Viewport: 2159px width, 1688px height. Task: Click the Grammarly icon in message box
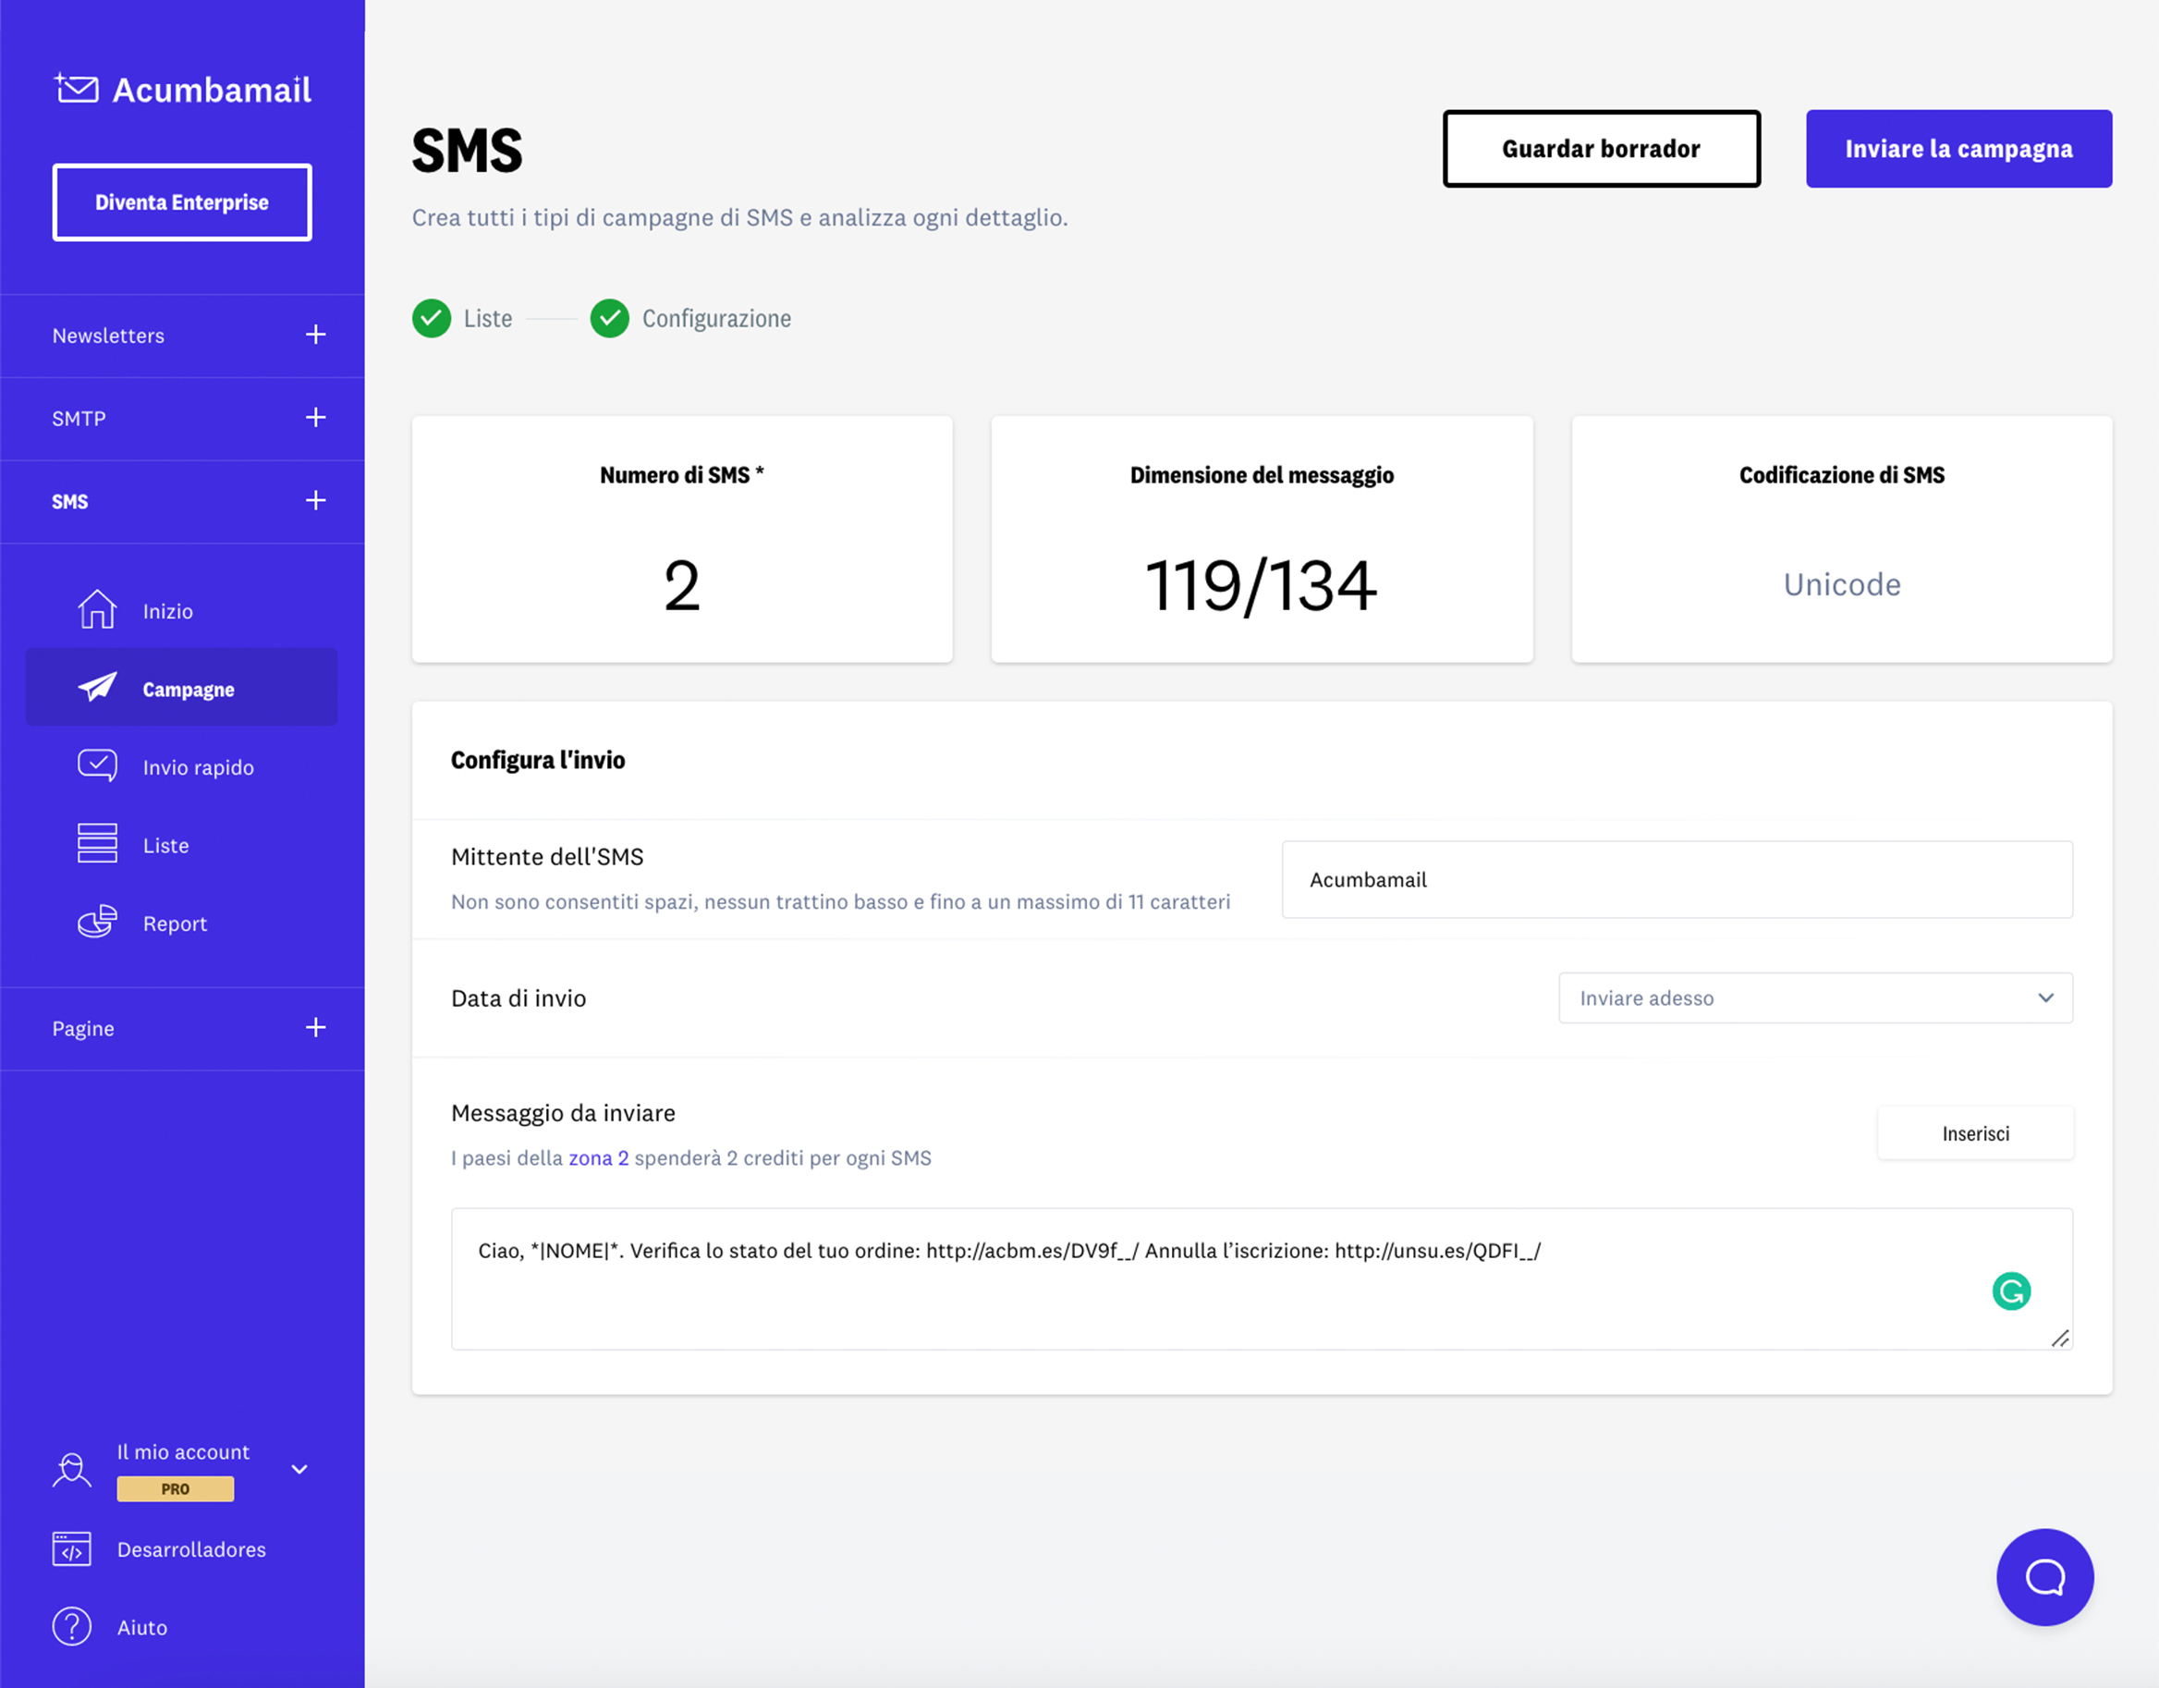2011,1290
